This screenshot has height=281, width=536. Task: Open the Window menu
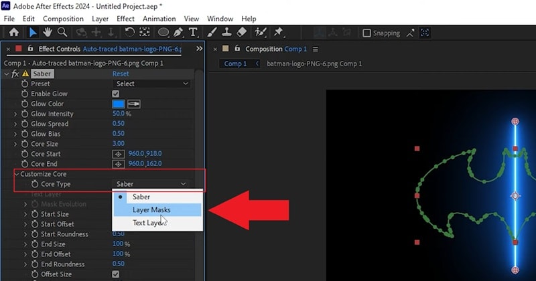(220, 19)
